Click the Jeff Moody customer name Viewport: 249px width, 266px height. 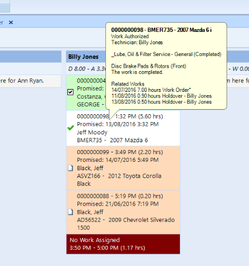[92, 132]
